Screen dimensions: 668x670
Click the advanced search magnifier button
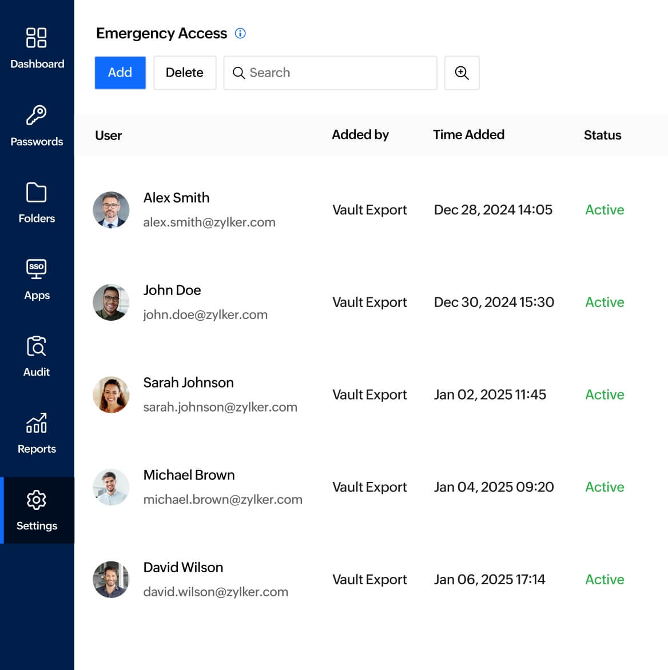[x=462, y=73]
